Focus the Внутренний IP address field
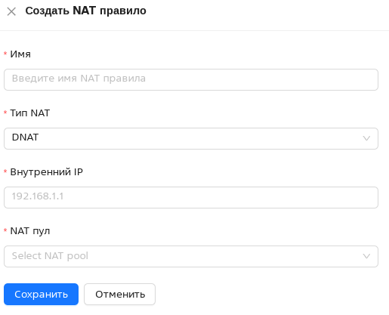 click(x=191, y=197)
